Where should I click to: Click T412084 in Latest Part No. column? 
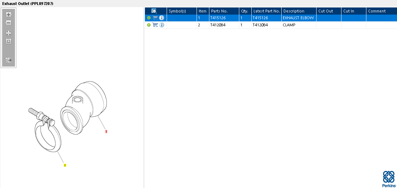[x=260, y=25]
